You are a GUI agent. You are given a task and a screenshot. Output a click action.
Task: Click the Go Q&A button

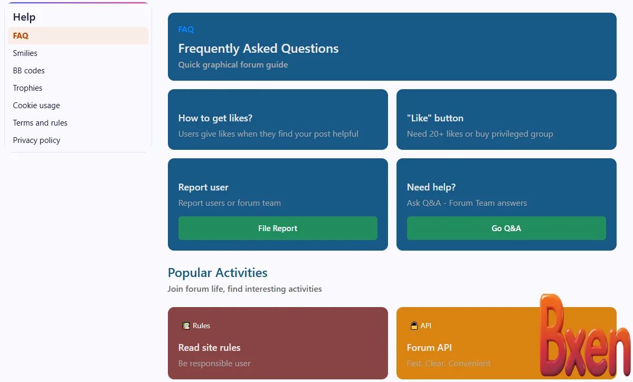[506, 228]
